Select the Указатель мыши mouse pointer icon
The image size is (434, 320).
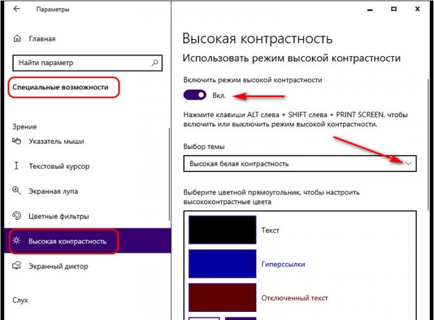point(17,142)
